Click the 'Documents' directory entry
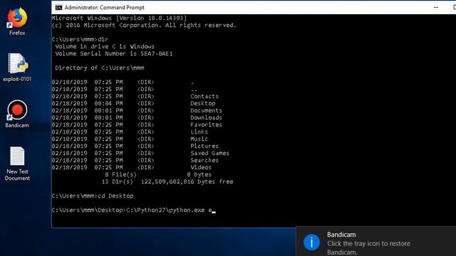This screenshot has height=256, width=456. pyautogui.click(x=206, y=111)
